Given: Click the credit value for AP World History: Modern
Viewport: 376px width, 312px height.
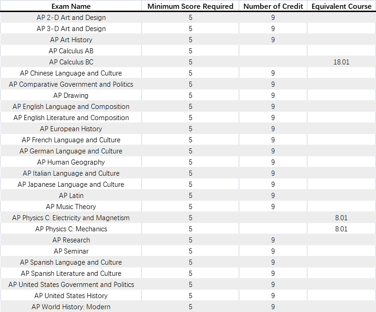Looking at the screenshot, I should [273, 307].
